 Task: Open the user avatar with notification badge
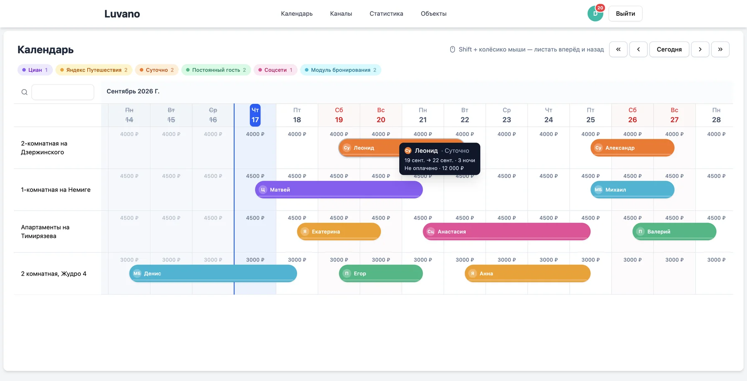click(596, 13)
